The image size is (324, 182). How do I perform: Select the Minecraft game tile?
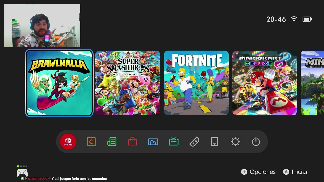click(x=312, y=83)
